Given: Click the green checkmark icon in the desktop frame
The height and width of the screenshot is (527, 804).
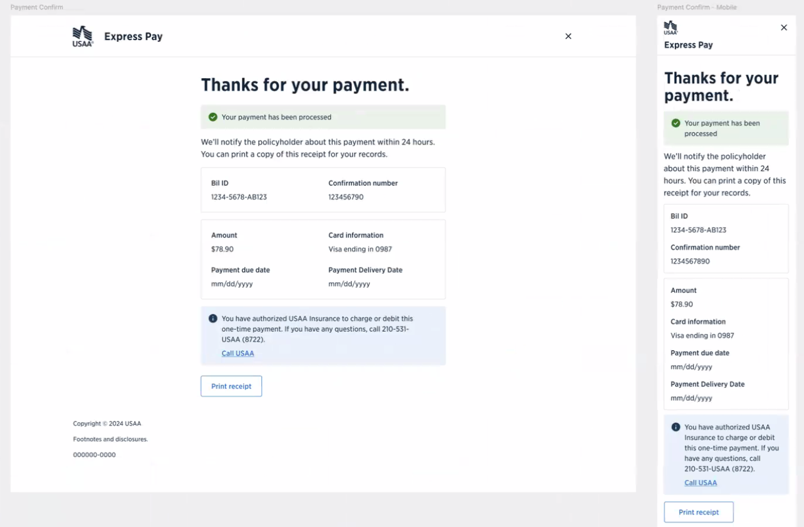Looking at the screenshot, I should click(213, 117).
